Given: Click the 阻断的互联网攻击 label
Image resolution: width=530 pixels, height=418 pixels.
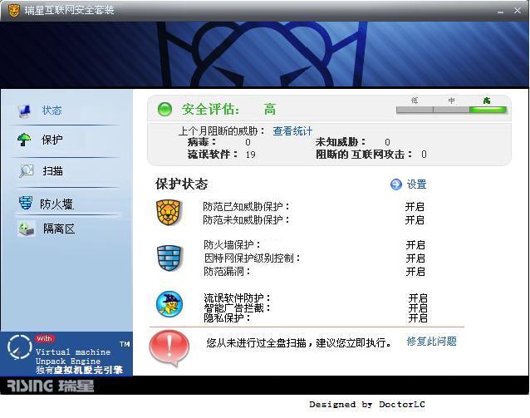Looking at the screenshot, I should pyautogui.click(x=364, y=155).
